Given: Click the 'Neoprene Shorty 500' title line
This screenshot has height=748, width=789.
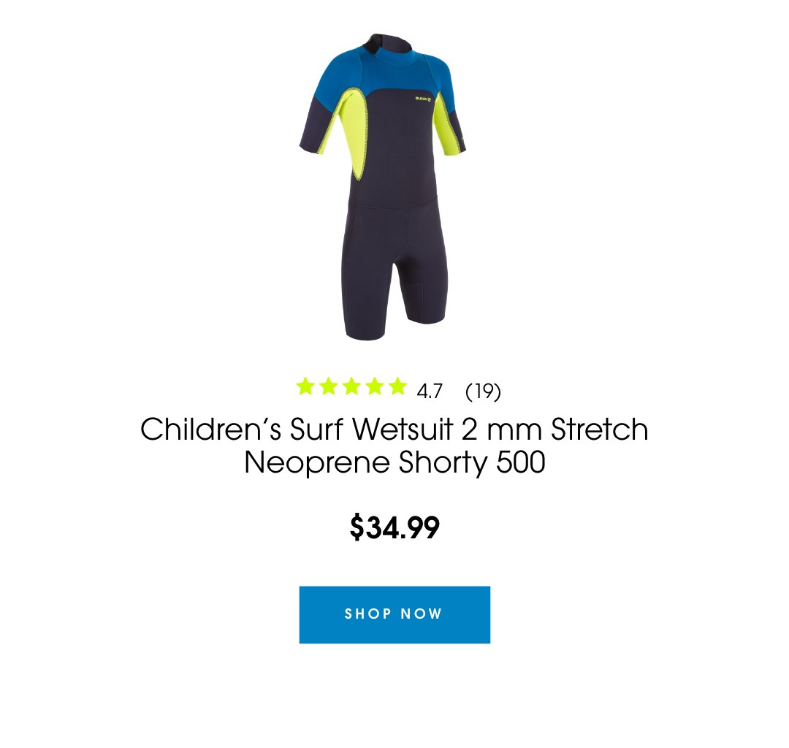Looking at the screenshot, I should click(x=394, y=462).
